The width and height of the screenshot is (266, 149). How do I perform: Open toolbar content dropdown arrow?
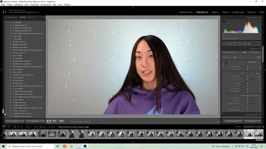(x=218, y=121)
